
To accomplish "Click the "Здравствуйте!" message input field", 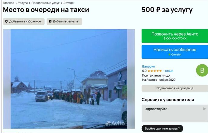I will pyautogui.click(x=175, y=113).
